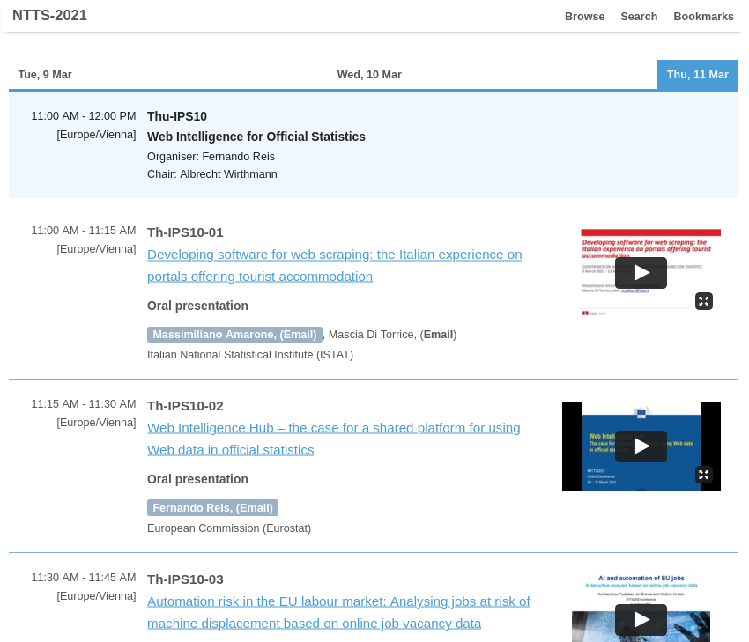Click the 11:15 AM - 11:30 AM time
This screenshot has height=642, width=749.
point(84,404)
